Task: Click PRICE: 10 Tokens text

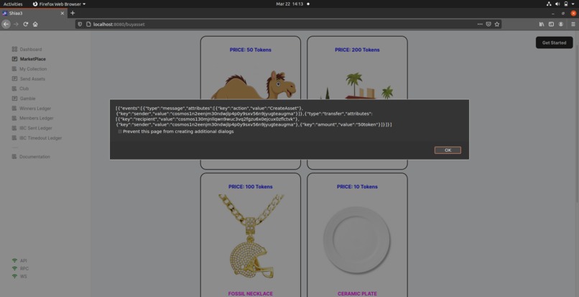Action: tap(357, 187)
